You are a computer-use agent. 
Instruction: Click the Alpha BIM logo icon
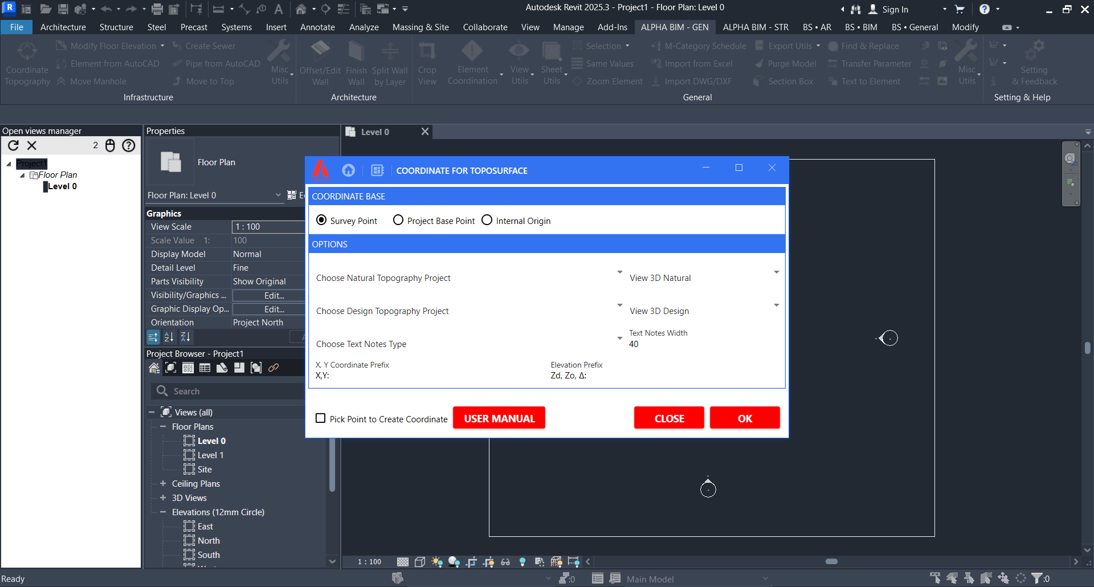pos(321,170)
